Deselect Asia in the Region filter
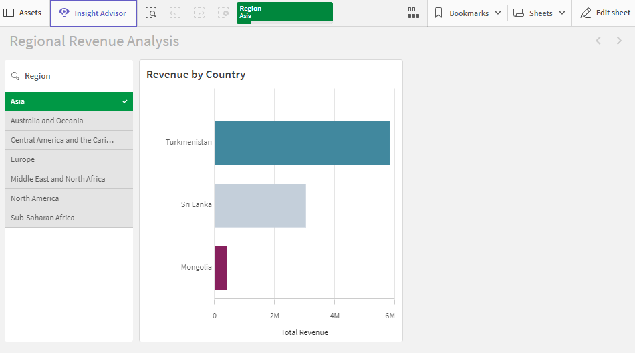This screenshot has height=353, width=635. (69, 101)
